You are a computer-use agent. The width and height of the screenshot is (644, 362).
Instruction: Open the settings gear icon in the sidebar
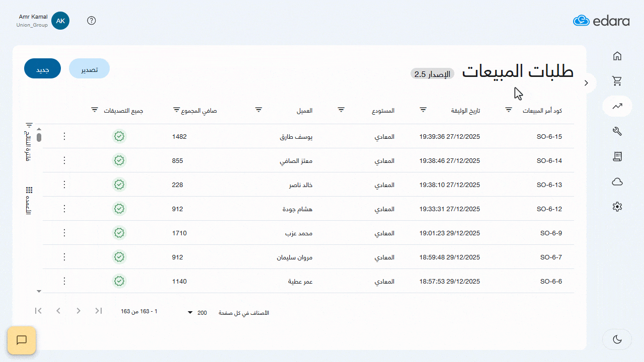pos(617,207)
